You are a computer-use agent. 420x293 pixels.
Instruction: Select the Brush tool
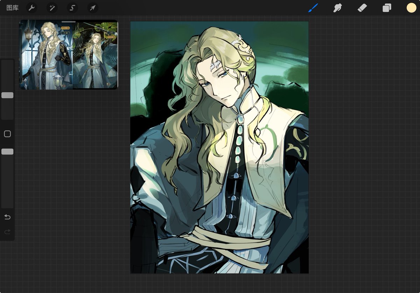coord(313,8)
